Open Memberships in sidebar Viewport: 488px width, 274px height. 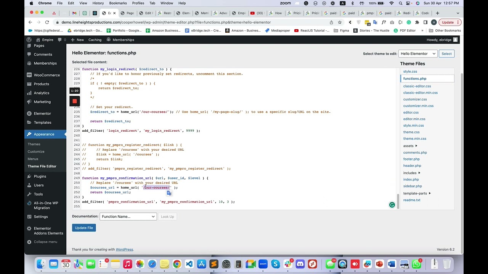click(x=45, y=63)
